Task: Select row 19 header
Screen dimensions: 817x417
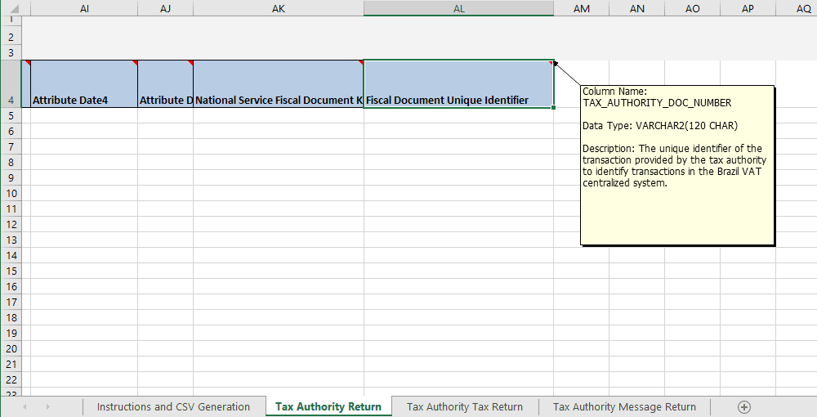Action: coord(11,333)
